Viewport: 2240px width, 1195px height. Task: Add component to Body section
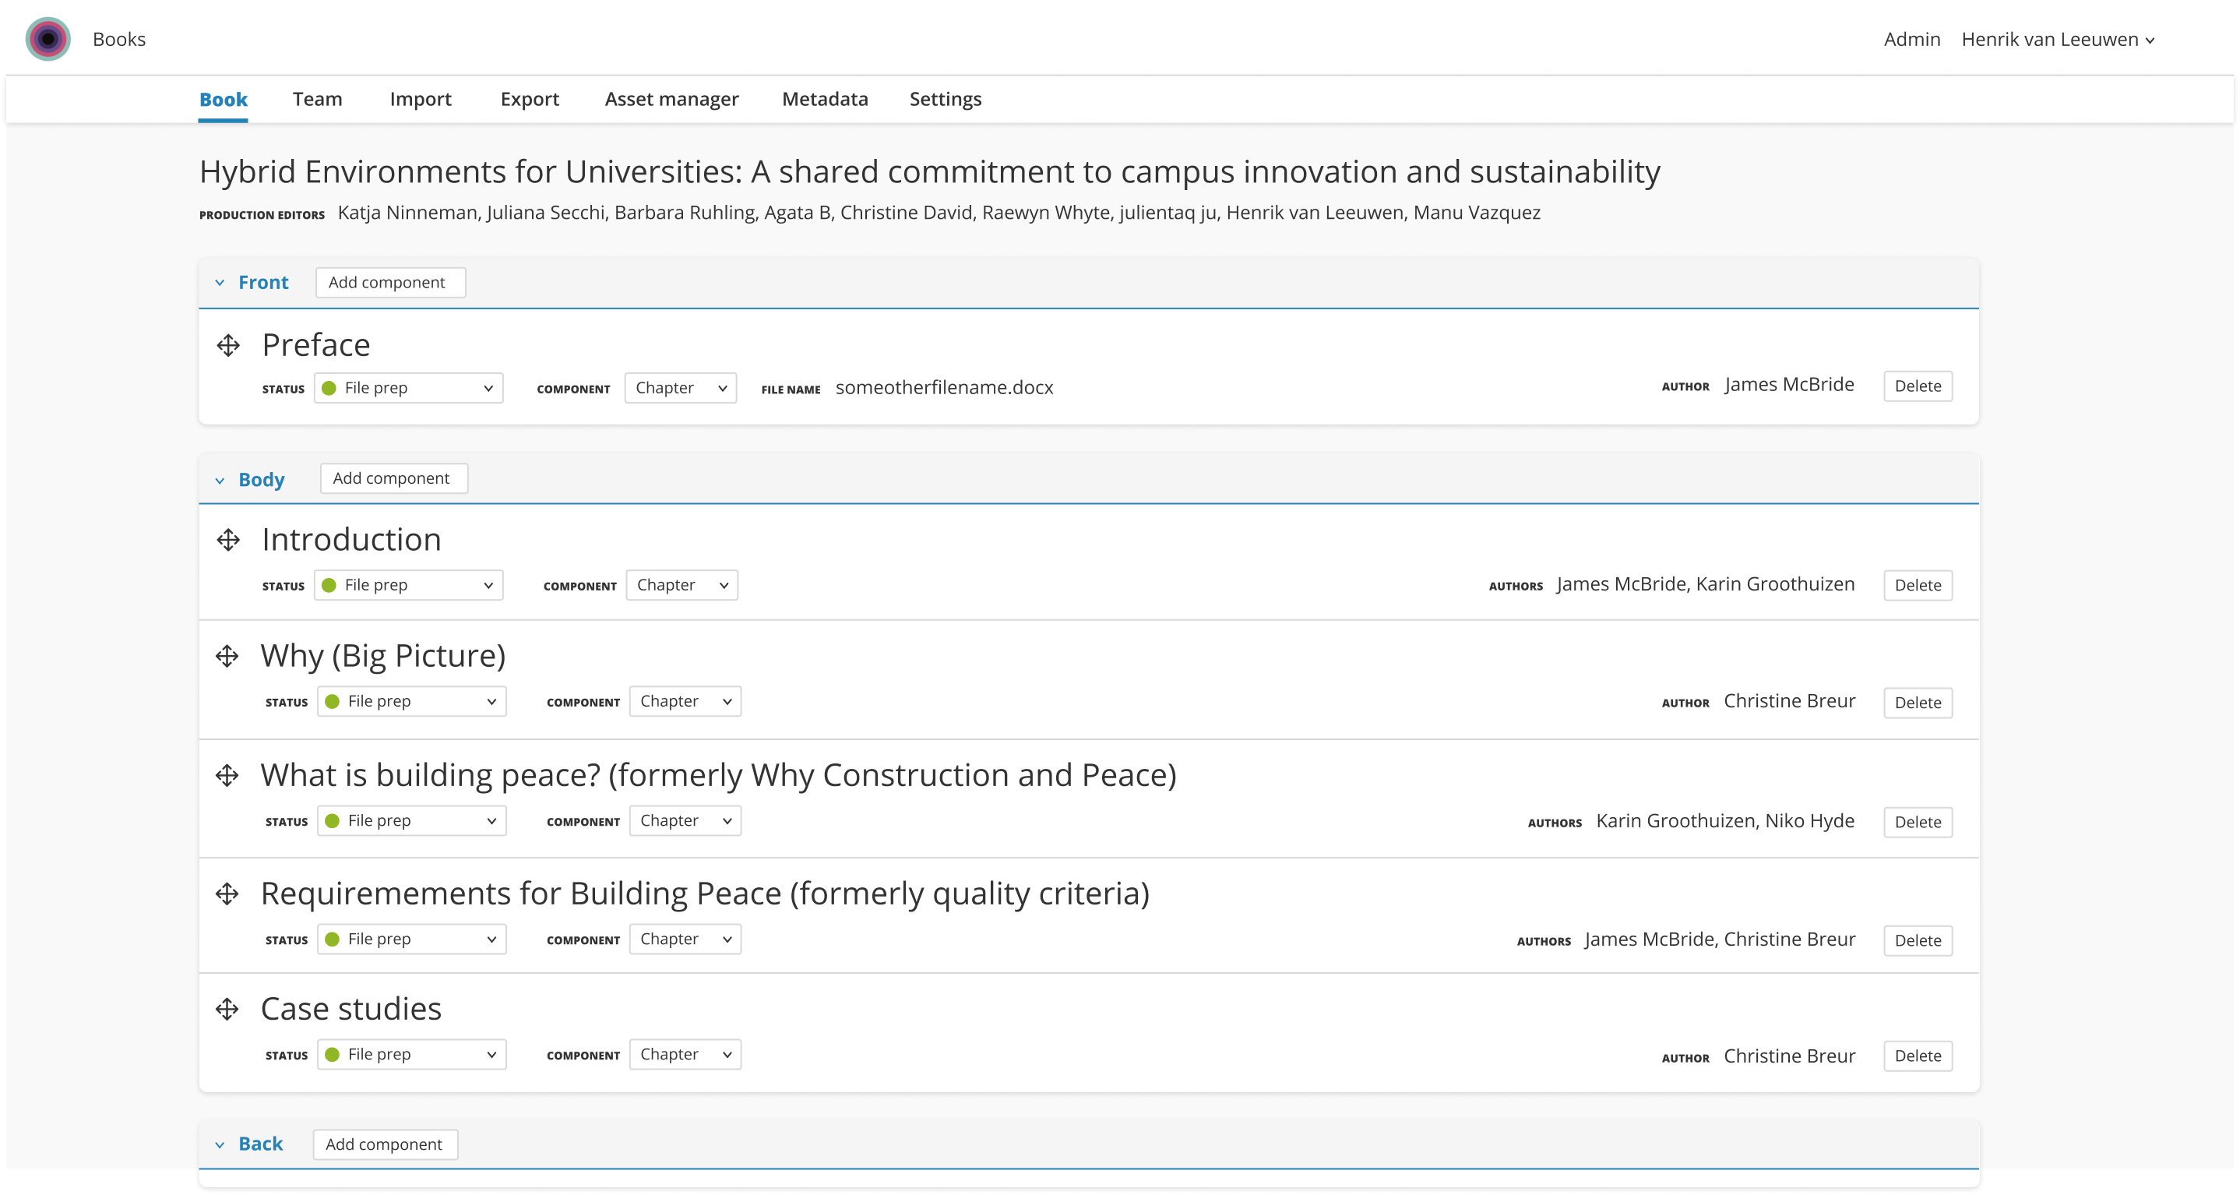394,478
